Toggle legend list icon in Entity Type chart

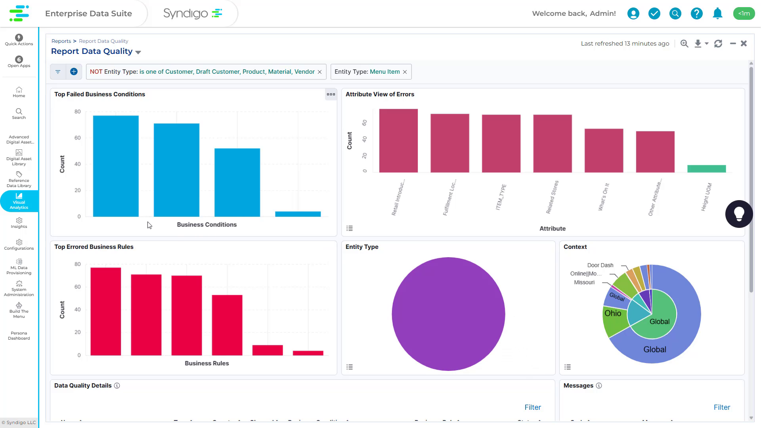point(349,367)
